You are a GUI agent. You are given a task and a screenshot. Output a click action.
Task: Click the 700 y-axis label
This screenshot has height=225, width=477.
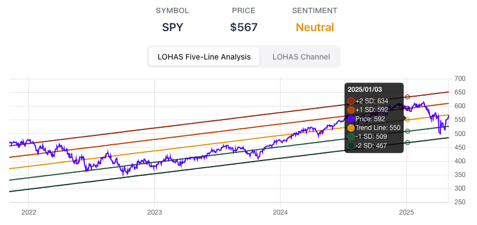[x=459, y=79]
